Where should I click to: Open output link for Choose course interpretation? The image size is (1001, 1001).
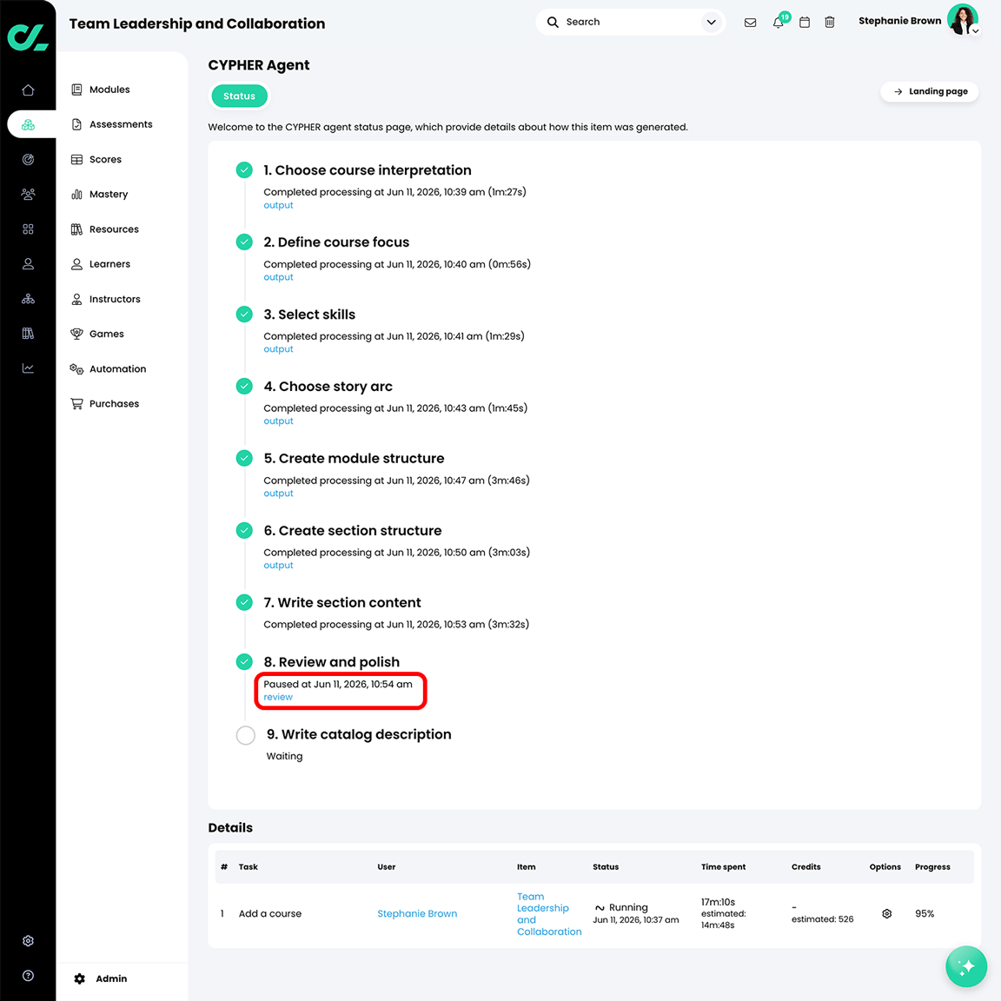click(278, 205)
